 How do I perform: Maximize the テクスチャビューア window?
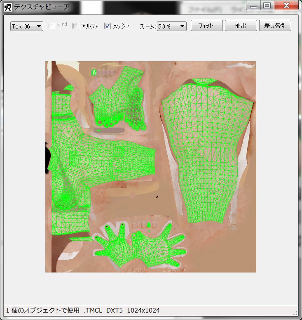(x=267, y=5)
